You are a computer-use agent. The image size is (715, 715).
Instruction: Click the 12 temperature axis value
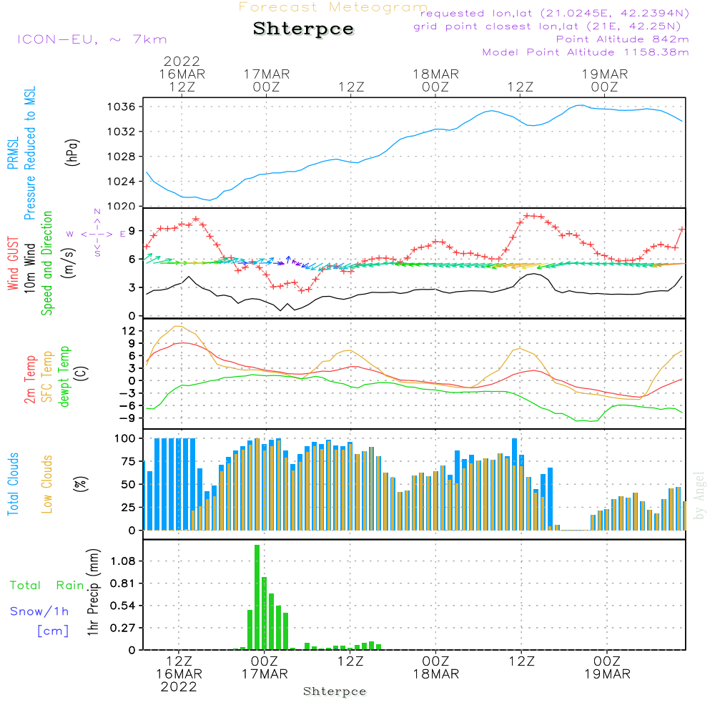tap(129, 331)
